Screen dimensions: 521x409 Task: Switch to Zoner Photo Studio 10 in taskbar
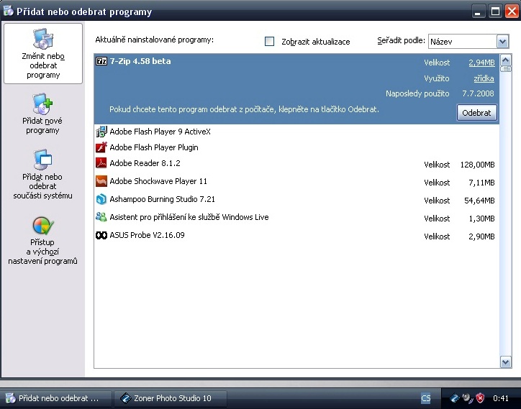pos(171,398)
